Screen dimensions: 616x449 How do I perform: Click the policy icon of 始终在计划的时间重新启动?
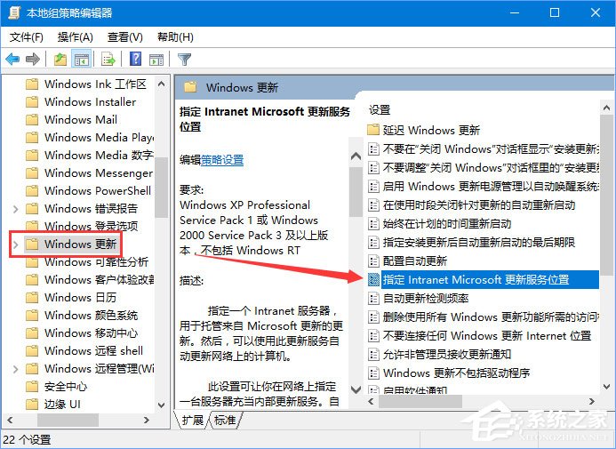point(373,223)
